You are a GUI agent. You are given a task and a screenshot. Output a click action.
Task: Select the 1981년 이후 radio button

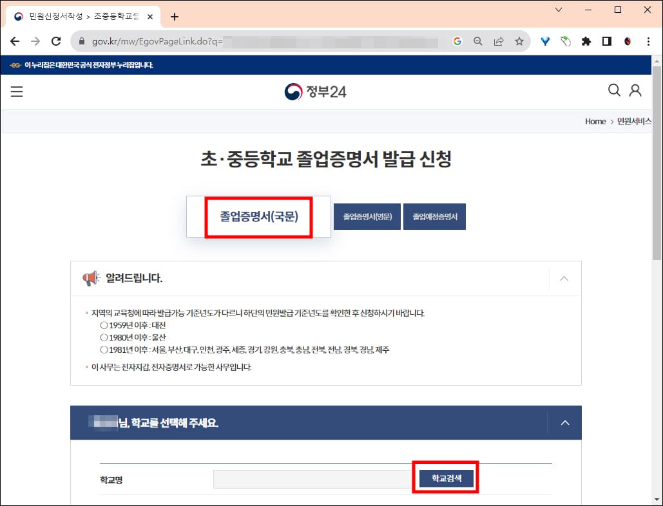[104, 350]
